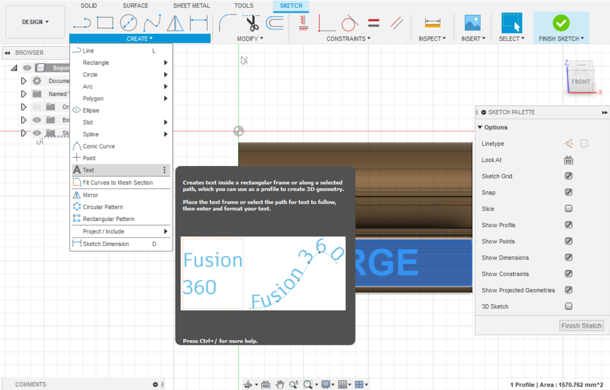Expand the Document Settings tree node
The height and width of the screenshot is (390, 610).
click(x=23, y=81)
